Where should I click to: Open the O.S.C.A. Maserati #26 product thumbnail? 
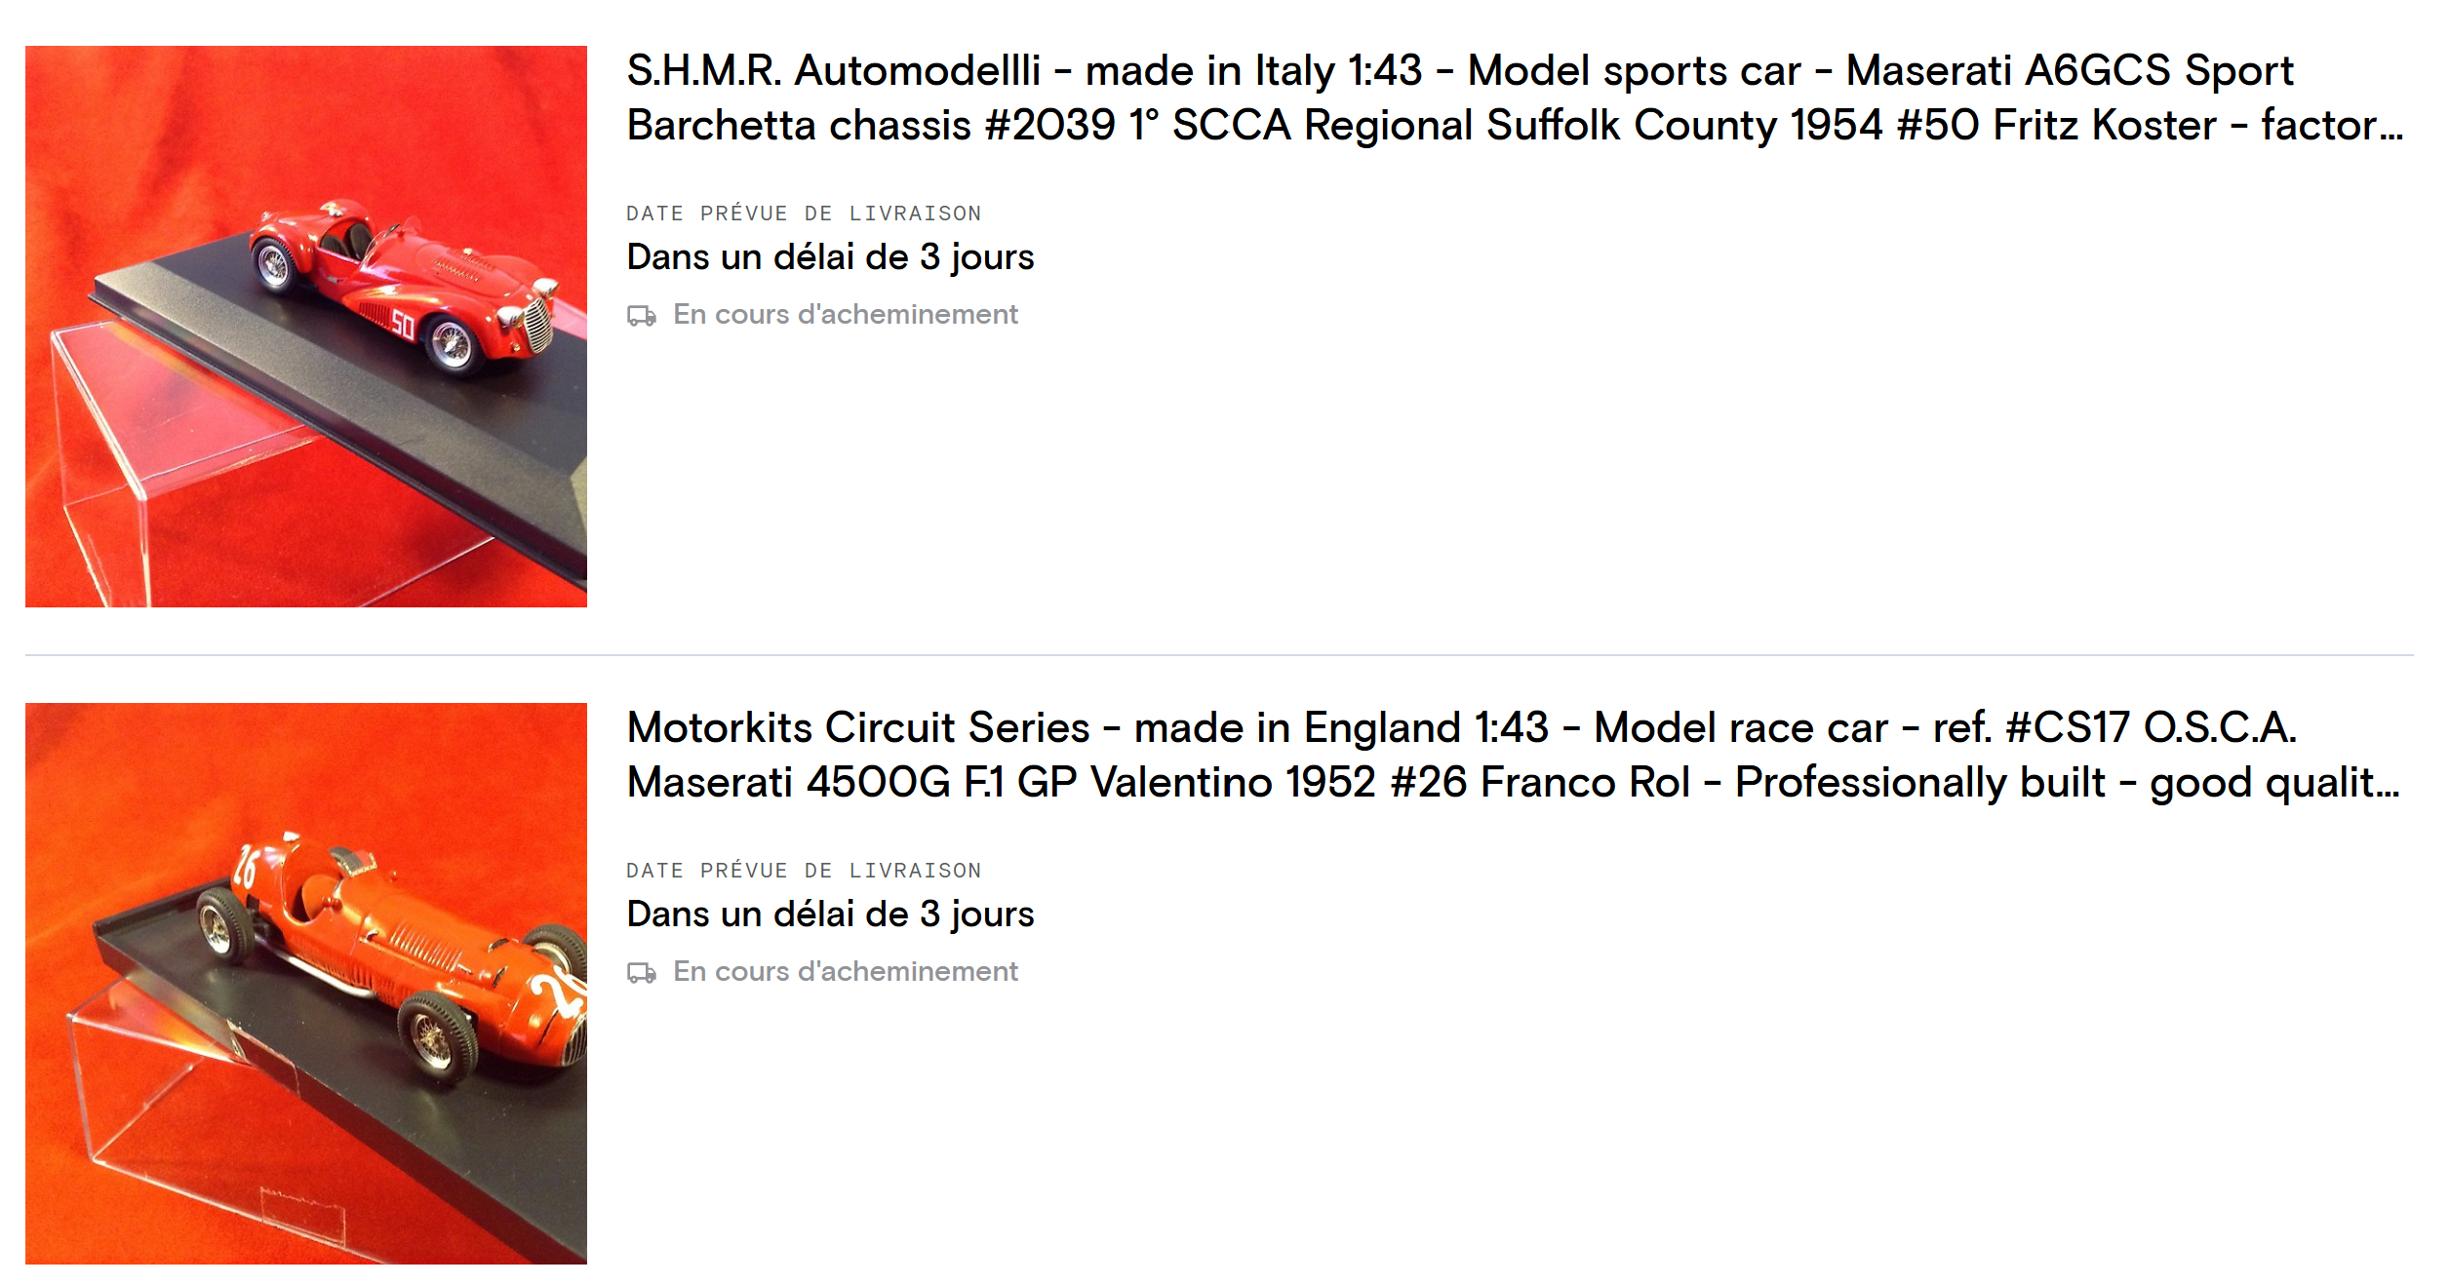click(305, 983)
